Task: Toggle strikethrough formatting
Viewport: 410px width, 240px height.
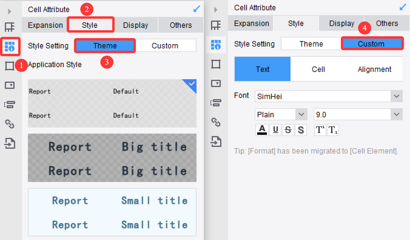Action: [x=288, y=130]
